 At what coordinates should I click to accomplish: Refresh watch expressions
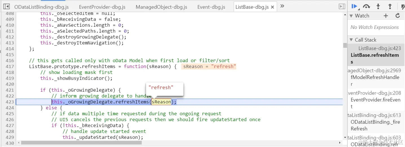click(398, 16)
